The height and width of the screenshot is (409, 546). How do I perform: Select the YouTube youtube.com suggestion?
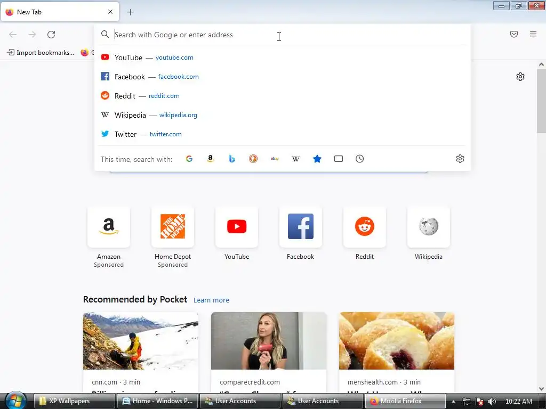pos(283,58)
